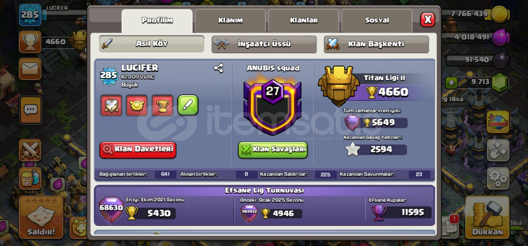Tap the share icon beside LUCIFER
The width and height of the screenshot is (528, 246).
click(x=218, y=68)
